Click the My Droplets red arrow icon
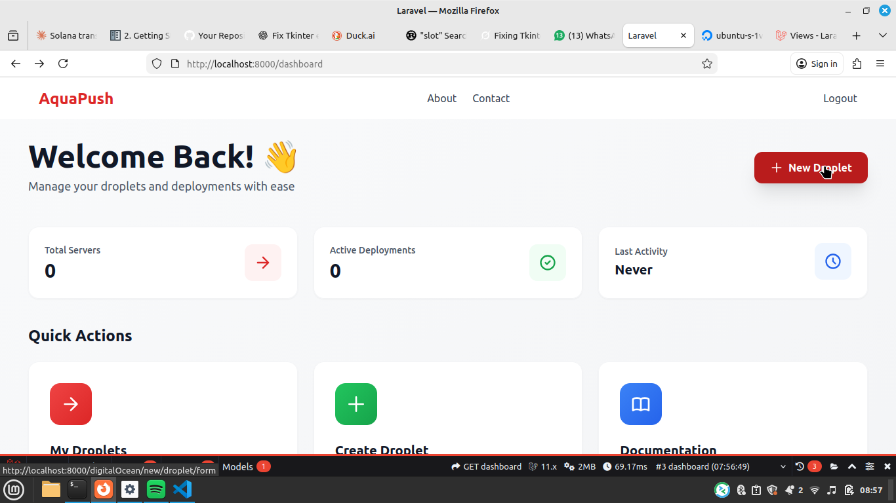This screenshot has width=896, height=503. [71, 404]
